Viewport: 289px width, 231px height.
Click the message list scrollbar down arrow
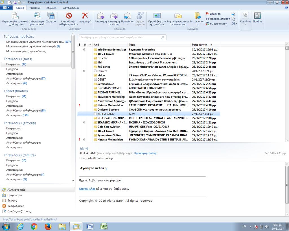287,140
